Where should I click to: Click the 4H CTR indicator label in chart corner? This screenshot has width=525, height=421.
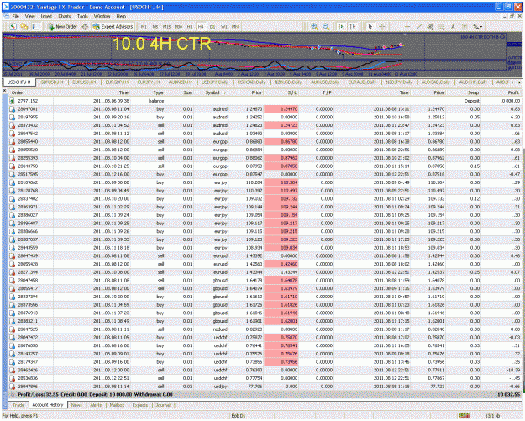tap(481, 37)
